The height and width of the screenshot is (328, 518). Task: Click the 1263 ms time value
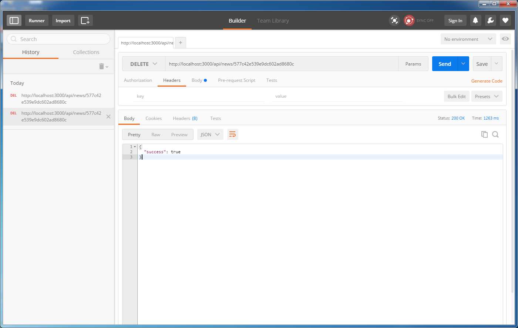[491, 118]
